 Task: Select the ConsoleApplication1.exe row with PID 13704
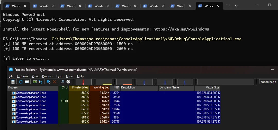point(114,93)
